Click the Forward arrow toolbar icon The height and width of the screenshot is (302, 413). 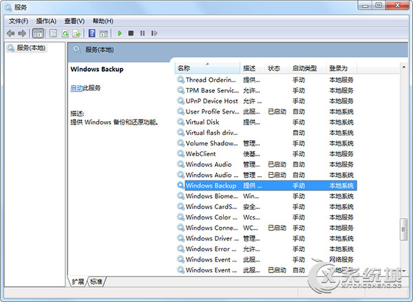(22, 34)
